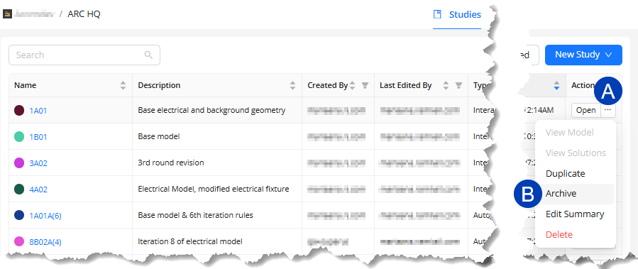Click View Solutions menu entry
The width and height of the screenshot is (638, 269).
click(576, 153)
